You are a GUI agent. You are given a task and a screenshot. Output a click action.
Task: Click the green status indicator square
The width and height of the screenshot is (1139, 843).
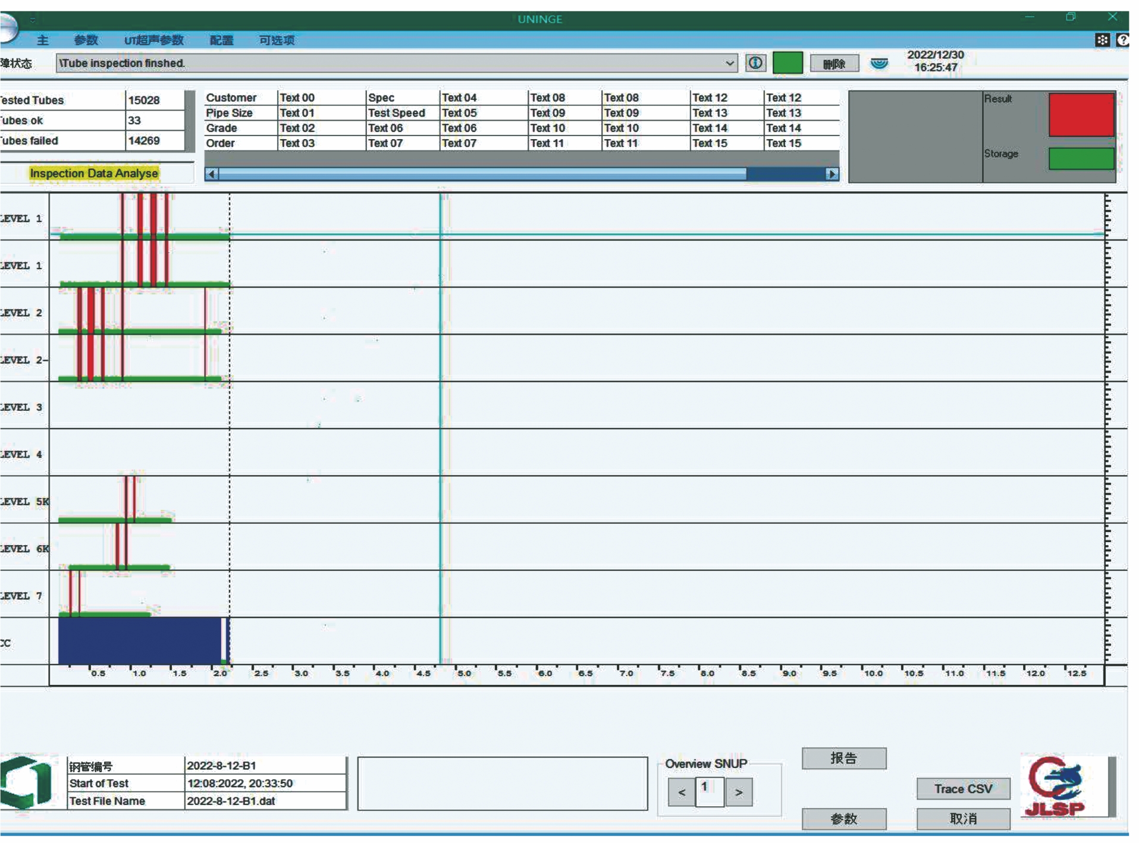pos(787,63)
